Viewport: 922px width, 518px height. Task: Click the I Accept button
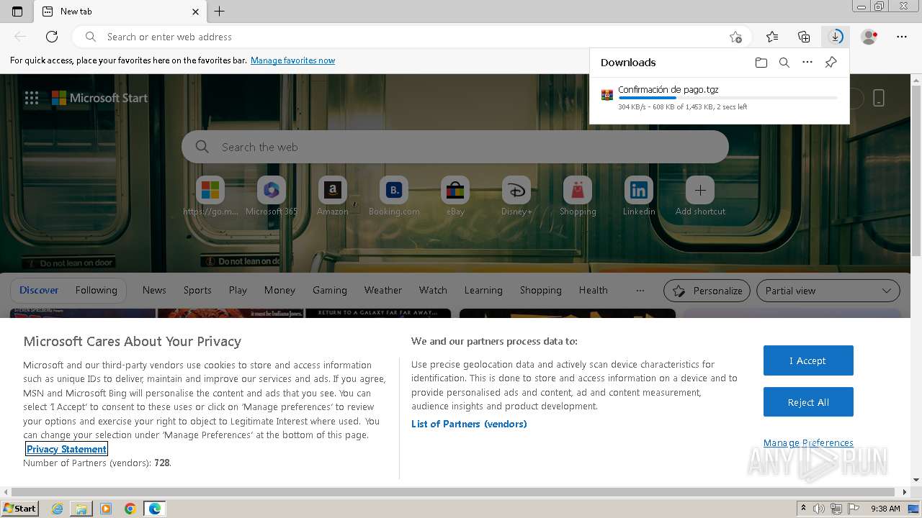808,360
